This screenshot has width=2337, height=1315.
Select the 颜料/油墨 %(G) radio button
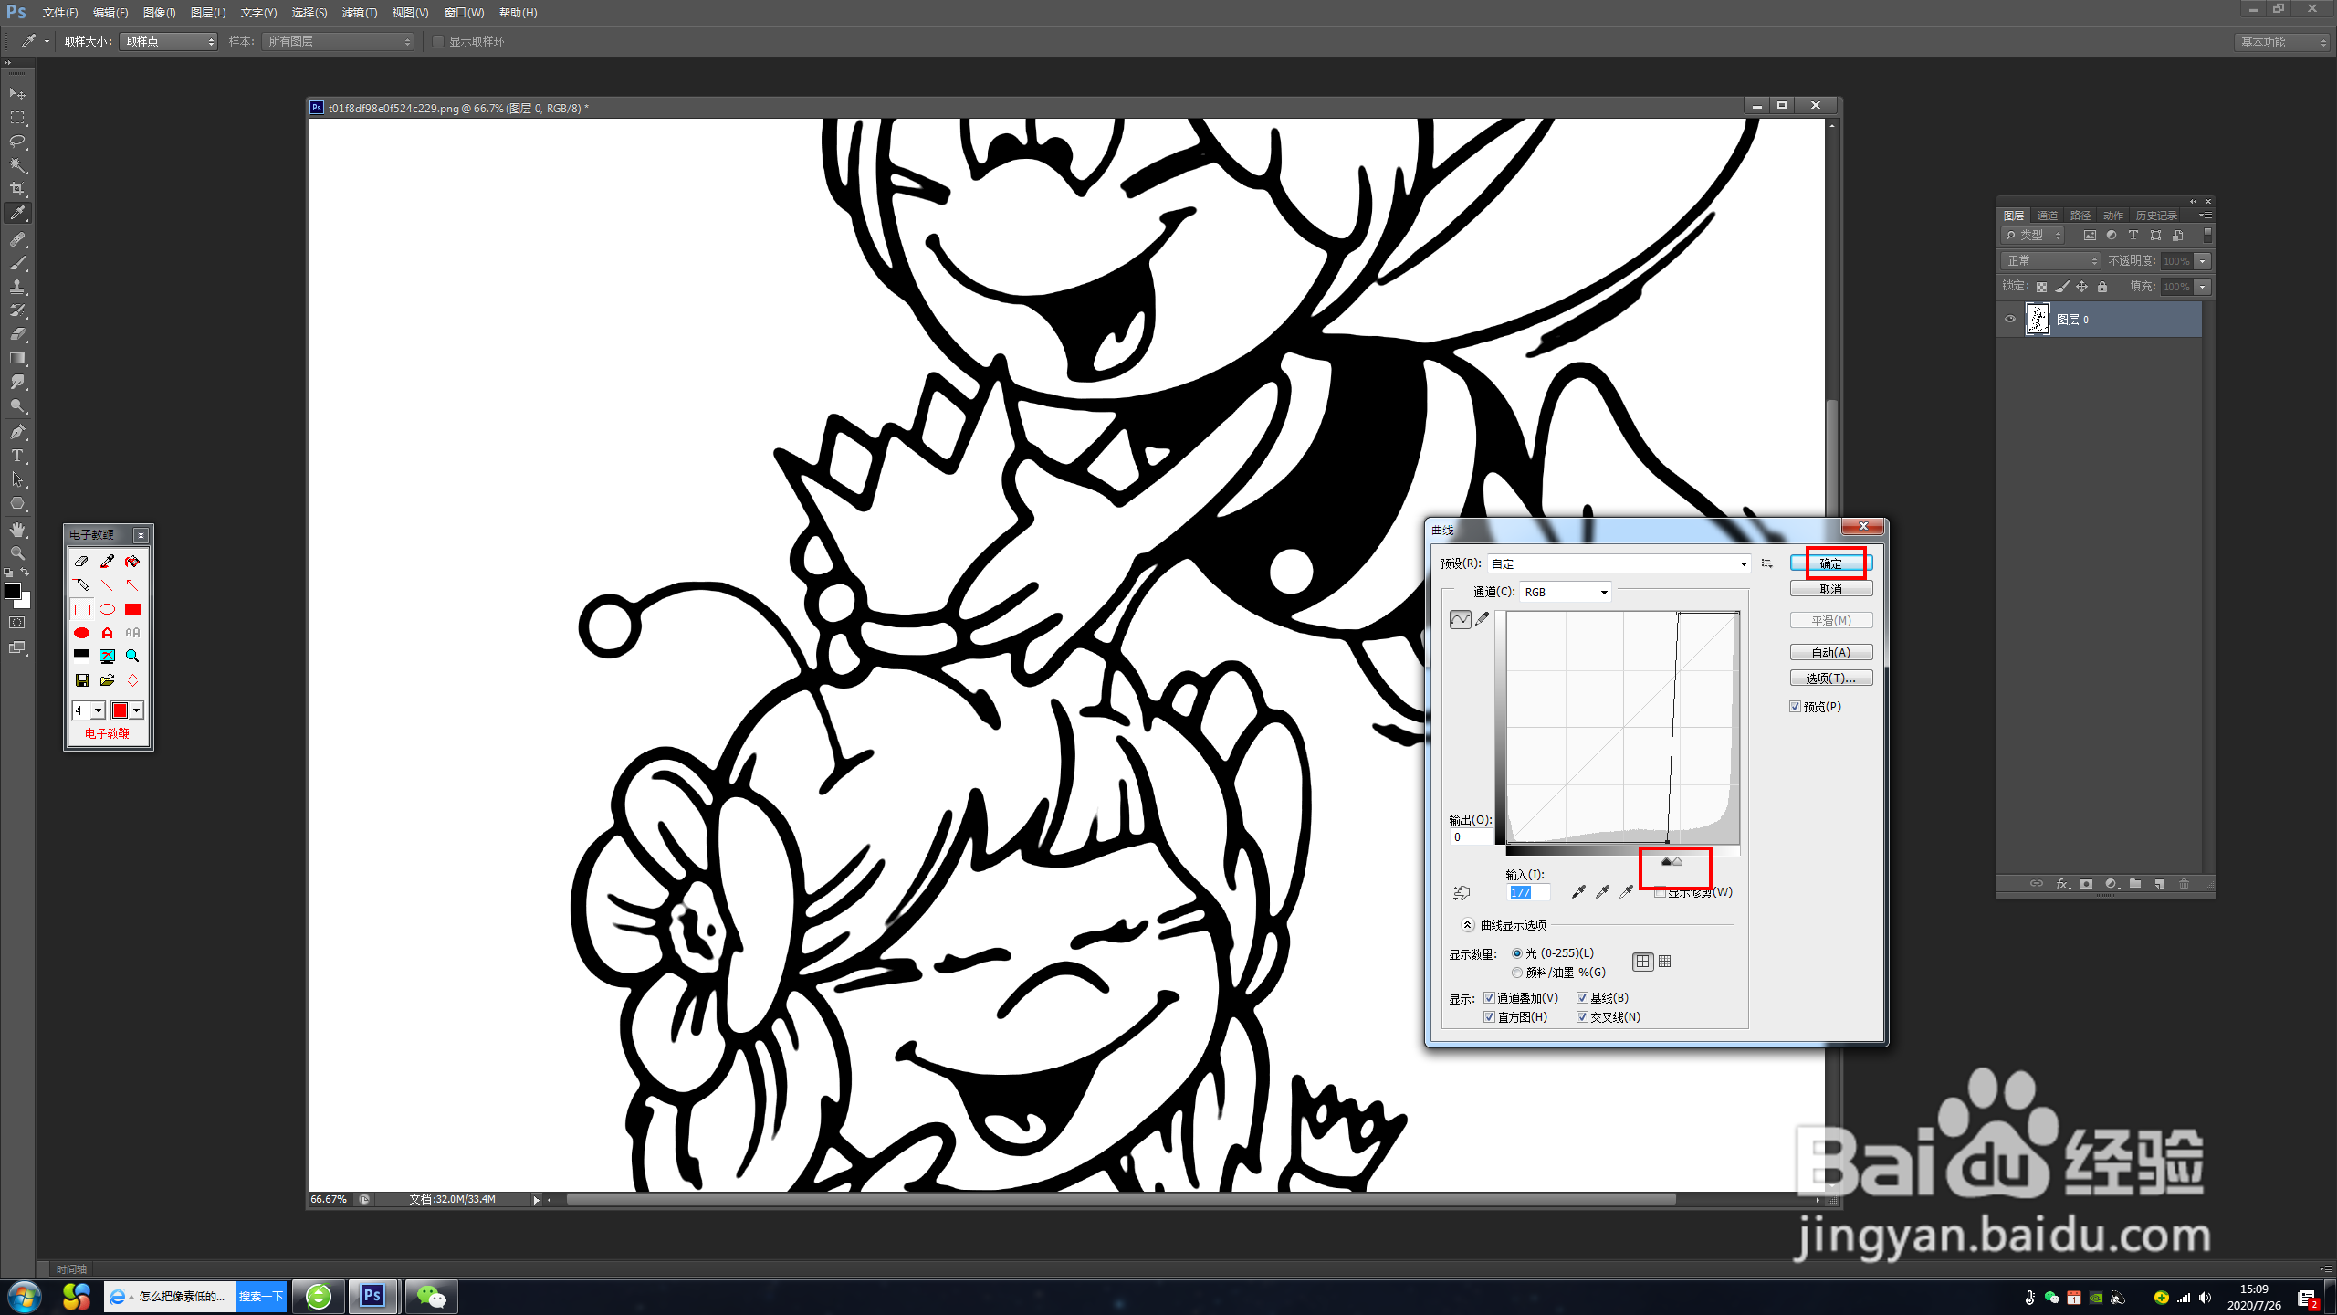pos(1517,973)
